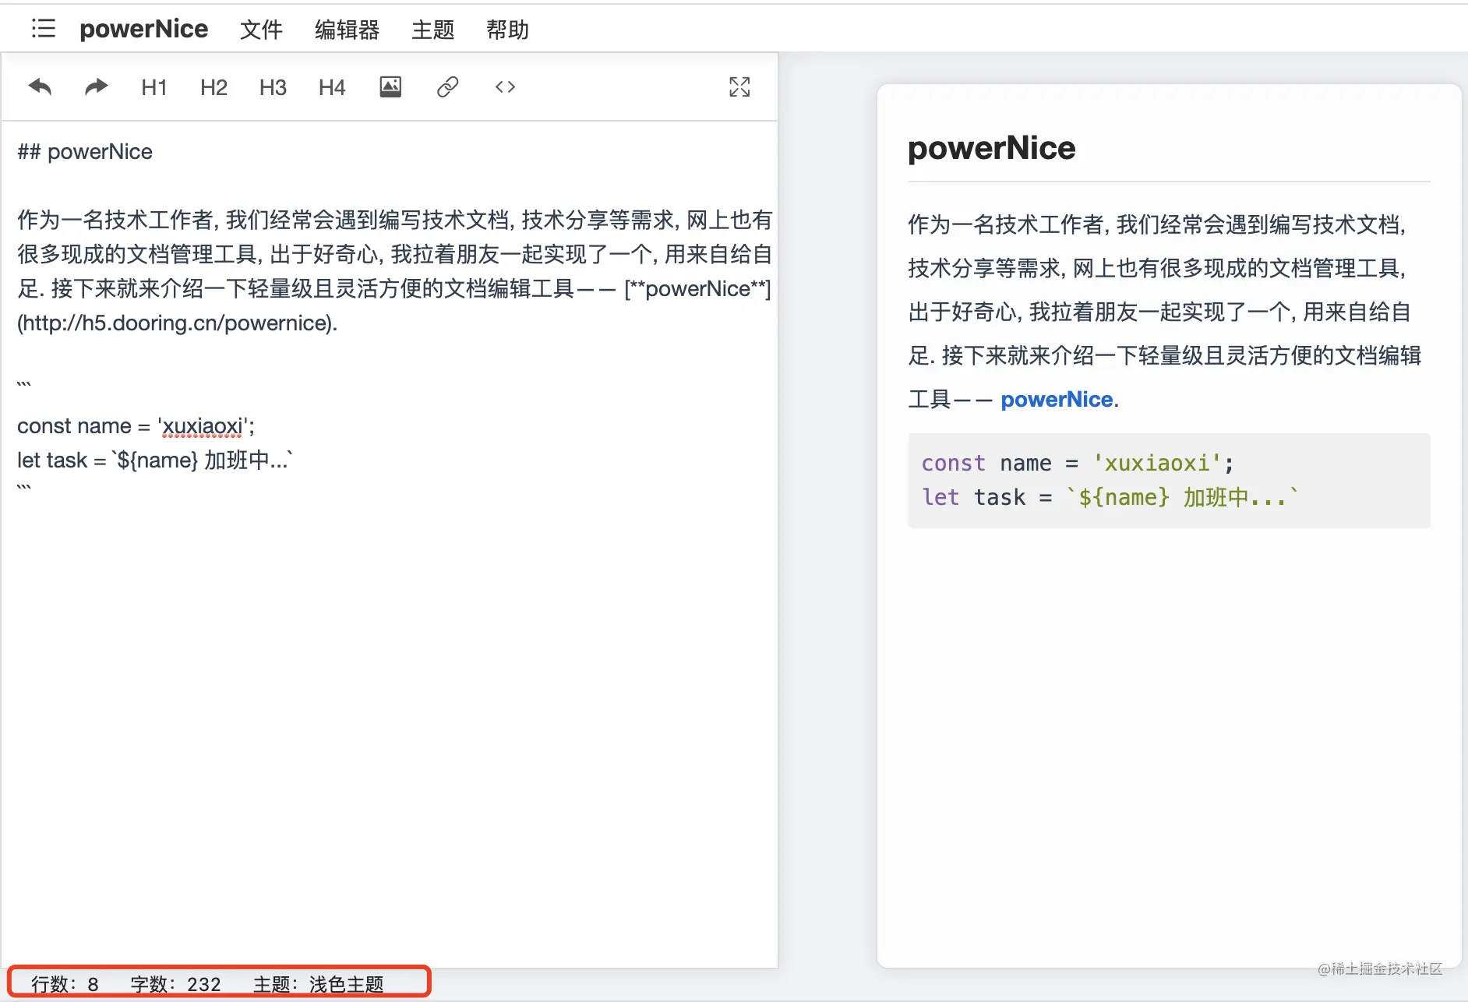Viewport: 1468px width, 1002px height.
Task: Toggle fullscreen editor mode
Action: (x=739, y=86)
